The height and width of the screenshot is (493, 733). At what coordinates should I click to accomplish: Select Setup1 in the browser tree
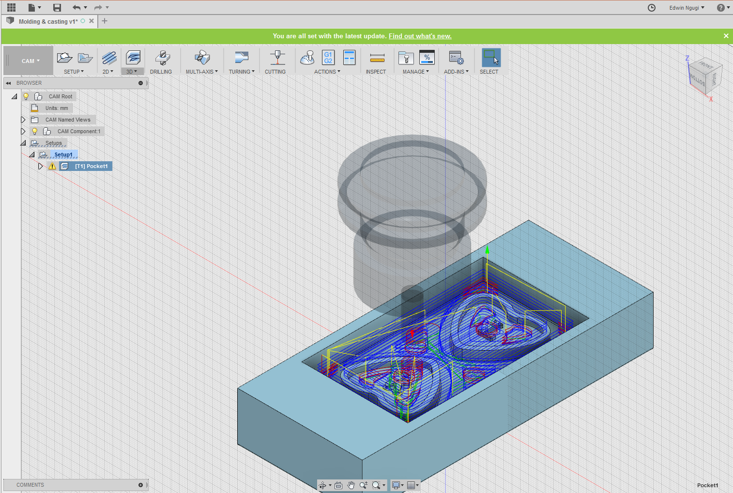(63, 154)
